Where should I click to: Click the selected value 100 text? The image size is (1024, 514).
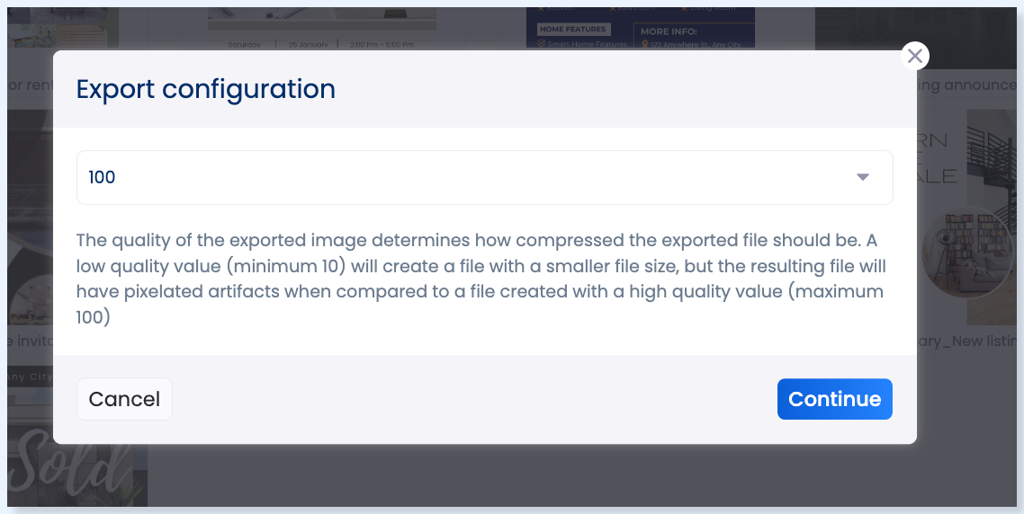[103, 177]
